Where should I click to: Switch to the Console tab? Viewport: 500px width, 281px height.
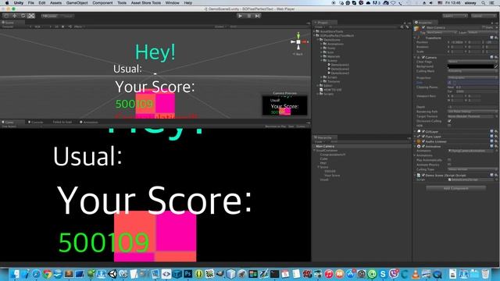pyautogui.click(x=36, y=122)
